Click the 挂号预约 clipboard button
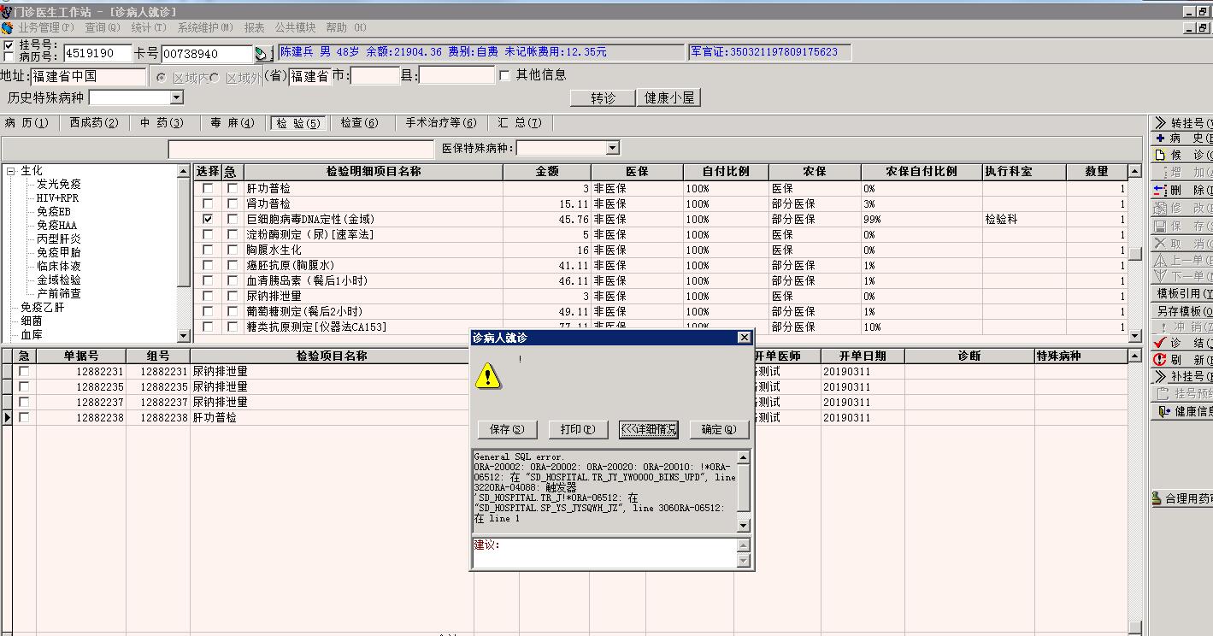 1182,393
